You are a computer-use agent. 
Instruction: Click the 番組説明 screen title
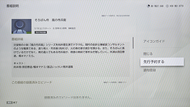(12, 6)
